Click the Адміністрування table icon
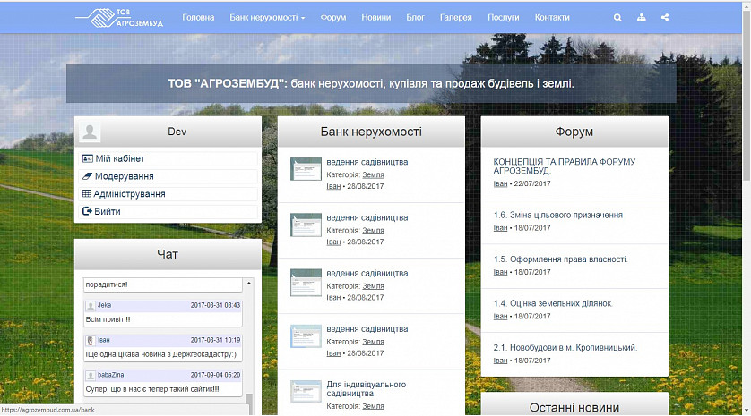The height and width of the screenshot is (416, 751). [87, 193]
